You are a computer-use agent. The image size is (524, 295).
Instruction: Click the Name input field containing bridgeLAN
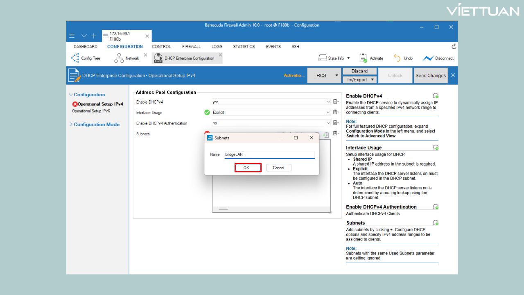pos(269,154)
